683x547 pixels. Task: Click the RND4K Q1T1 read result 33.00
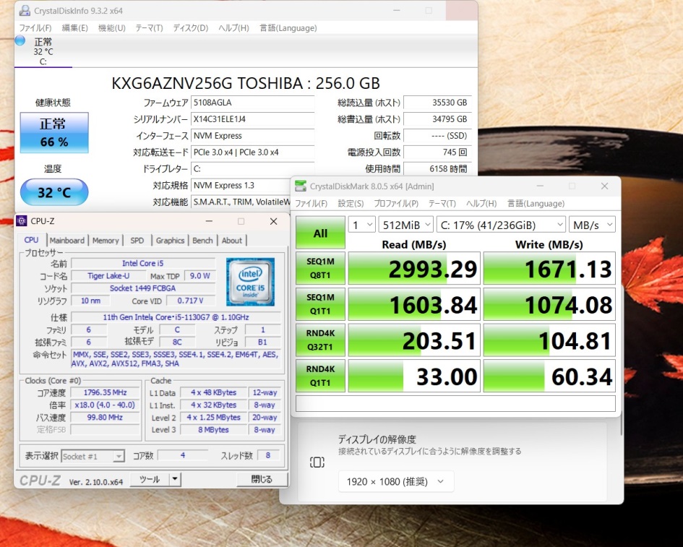(414, 376)
